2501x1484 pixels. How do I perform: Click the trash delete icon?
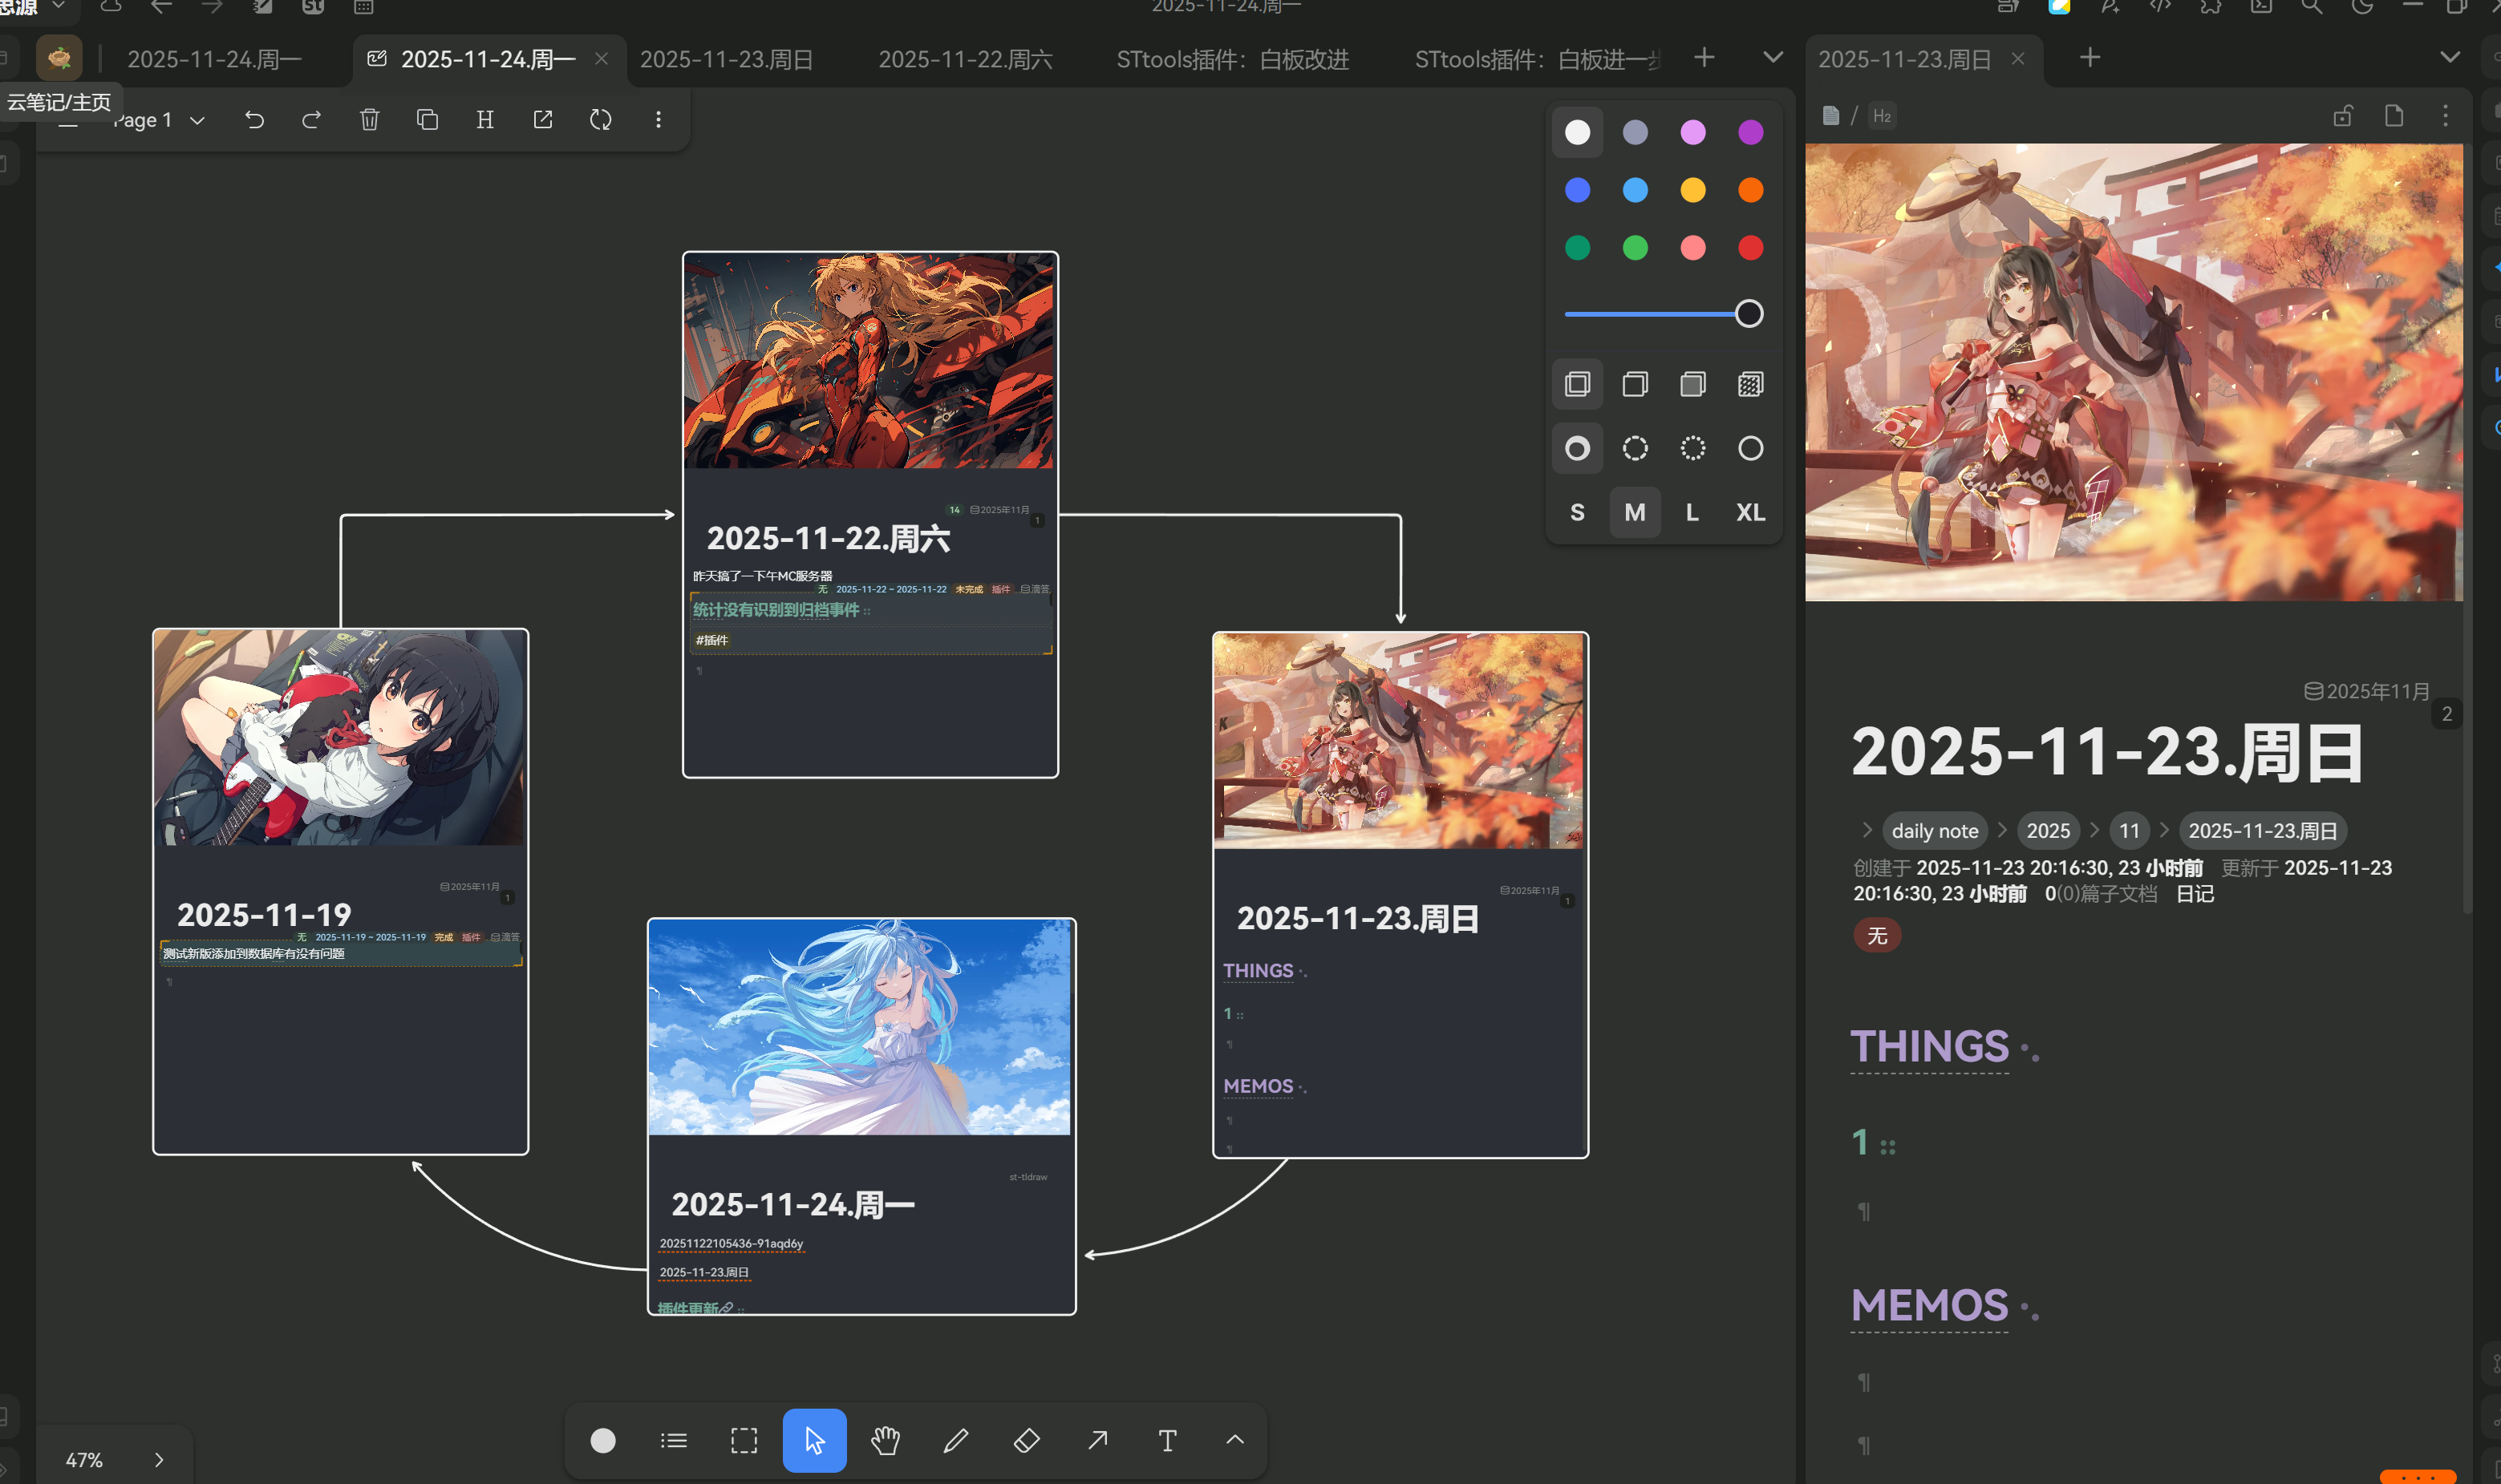coord(369,120)
